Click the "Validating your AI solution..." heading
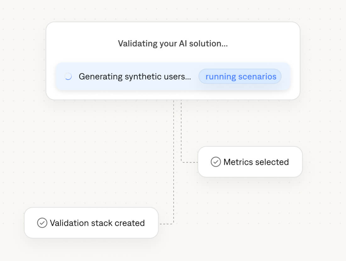This screenshot has width=346, height=261. (x=173, y=43)
